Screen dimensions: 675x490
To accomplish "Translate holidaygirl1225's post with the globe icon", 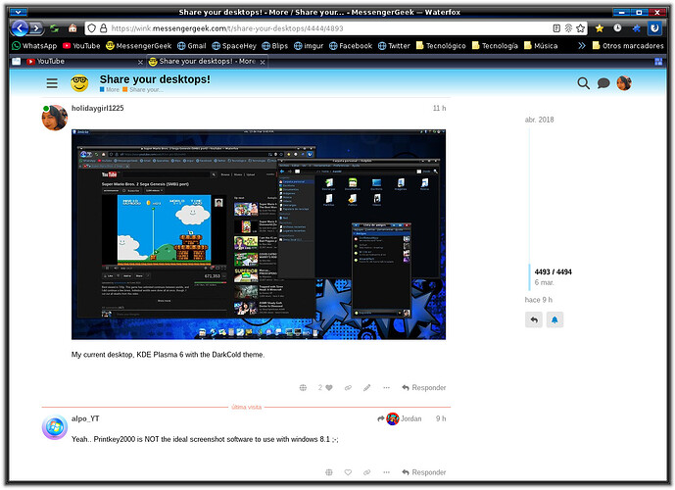I will (303, 387).
